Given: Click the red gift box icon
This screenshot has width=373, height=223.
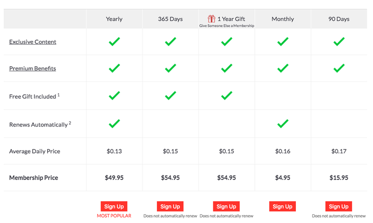Looking at the screenshot, I should coord(211,19).
